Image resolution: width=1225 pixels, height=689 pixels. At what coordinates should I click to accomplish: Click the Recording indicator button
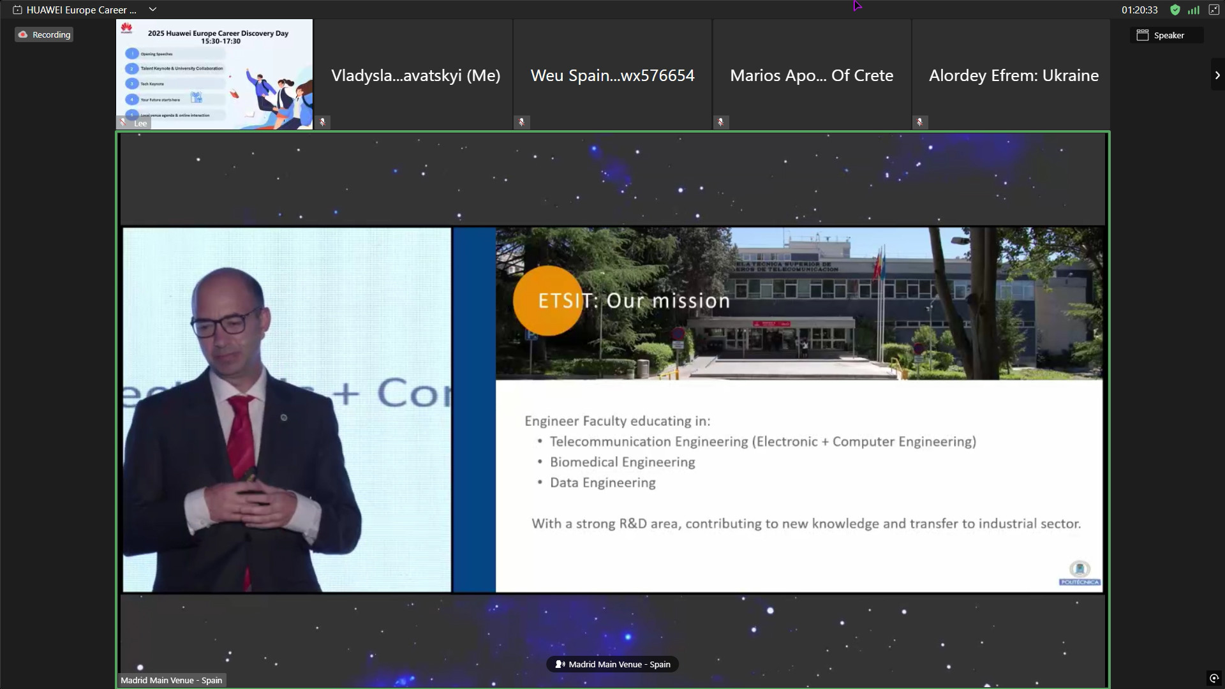pos(44,34)
